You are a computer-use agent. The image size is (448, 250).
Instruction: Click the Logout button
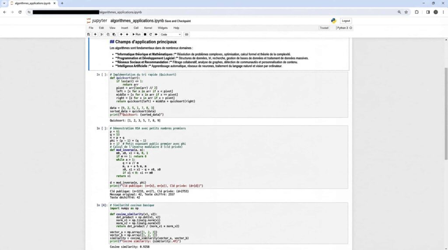coord(346,21)
